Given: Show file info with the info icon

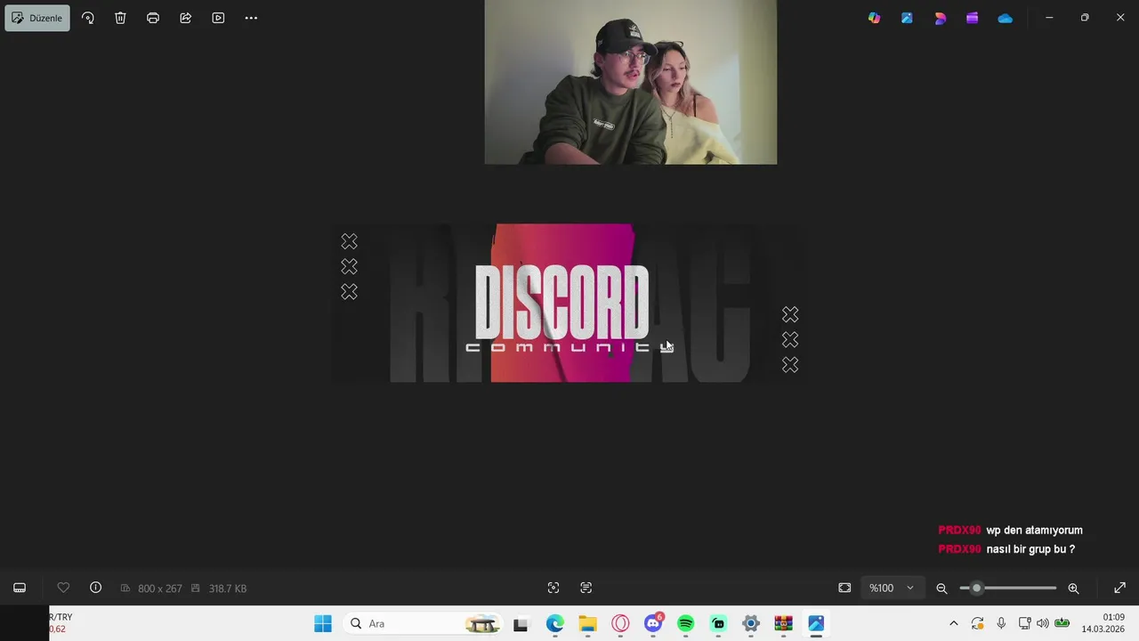Looking at the screenshot, I should [x=96, y=588].
